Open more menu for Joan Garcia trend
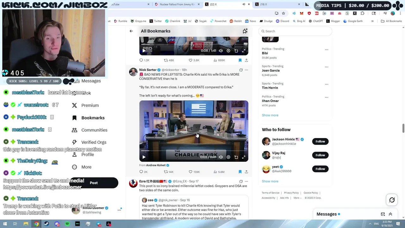Image resolution: width=405 pixels, height=228 pixels. [327, 67]
